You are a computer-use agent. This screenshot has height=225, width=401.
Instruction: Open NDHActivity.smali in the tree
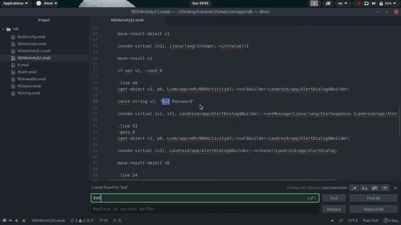(32, 44)
